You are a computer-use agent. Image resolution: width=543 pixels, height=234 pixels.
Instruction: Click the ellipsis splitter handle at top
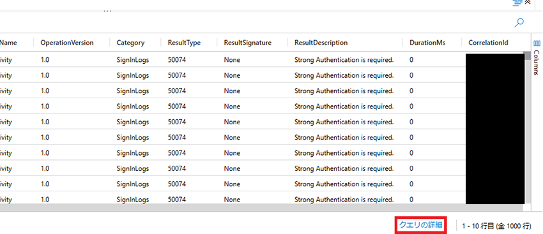(108, 11)
